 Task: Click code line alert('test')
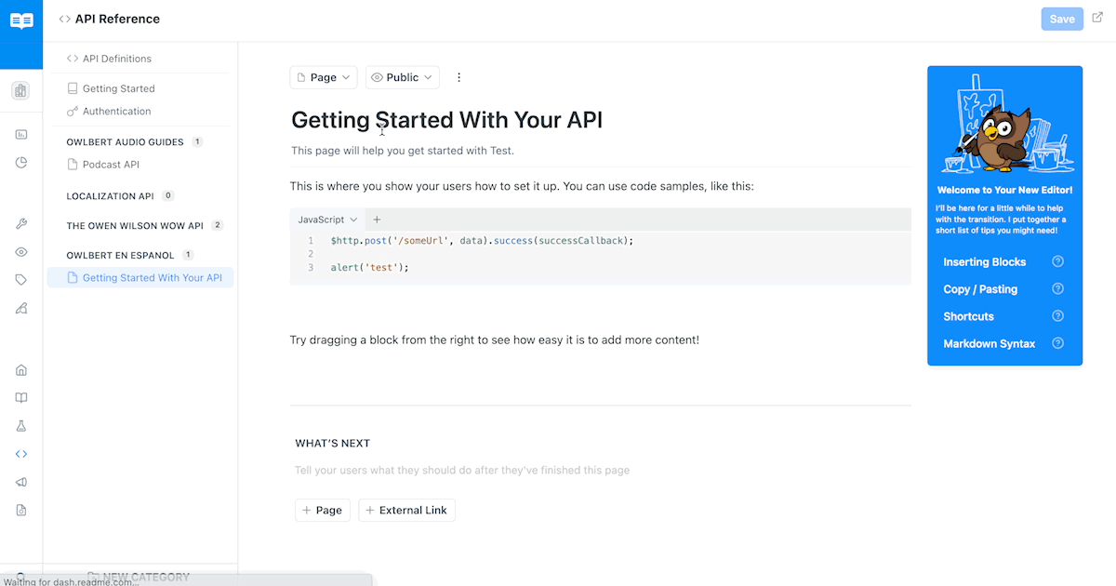point(369,267)
